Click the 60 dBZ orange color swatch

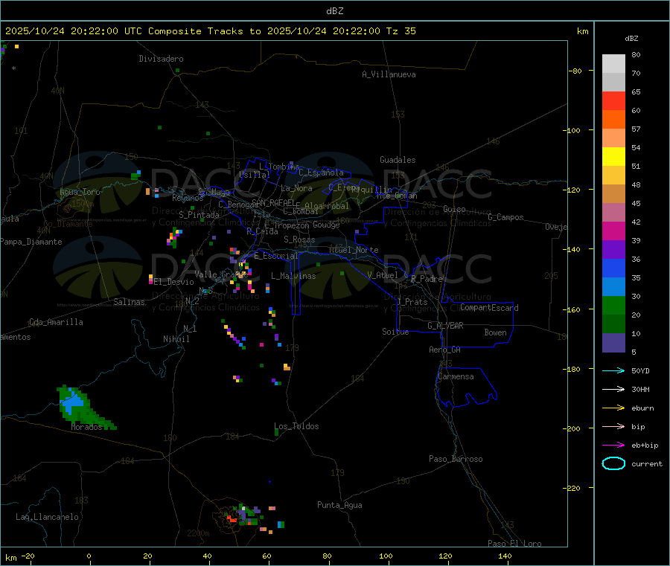tap(613, 120)
